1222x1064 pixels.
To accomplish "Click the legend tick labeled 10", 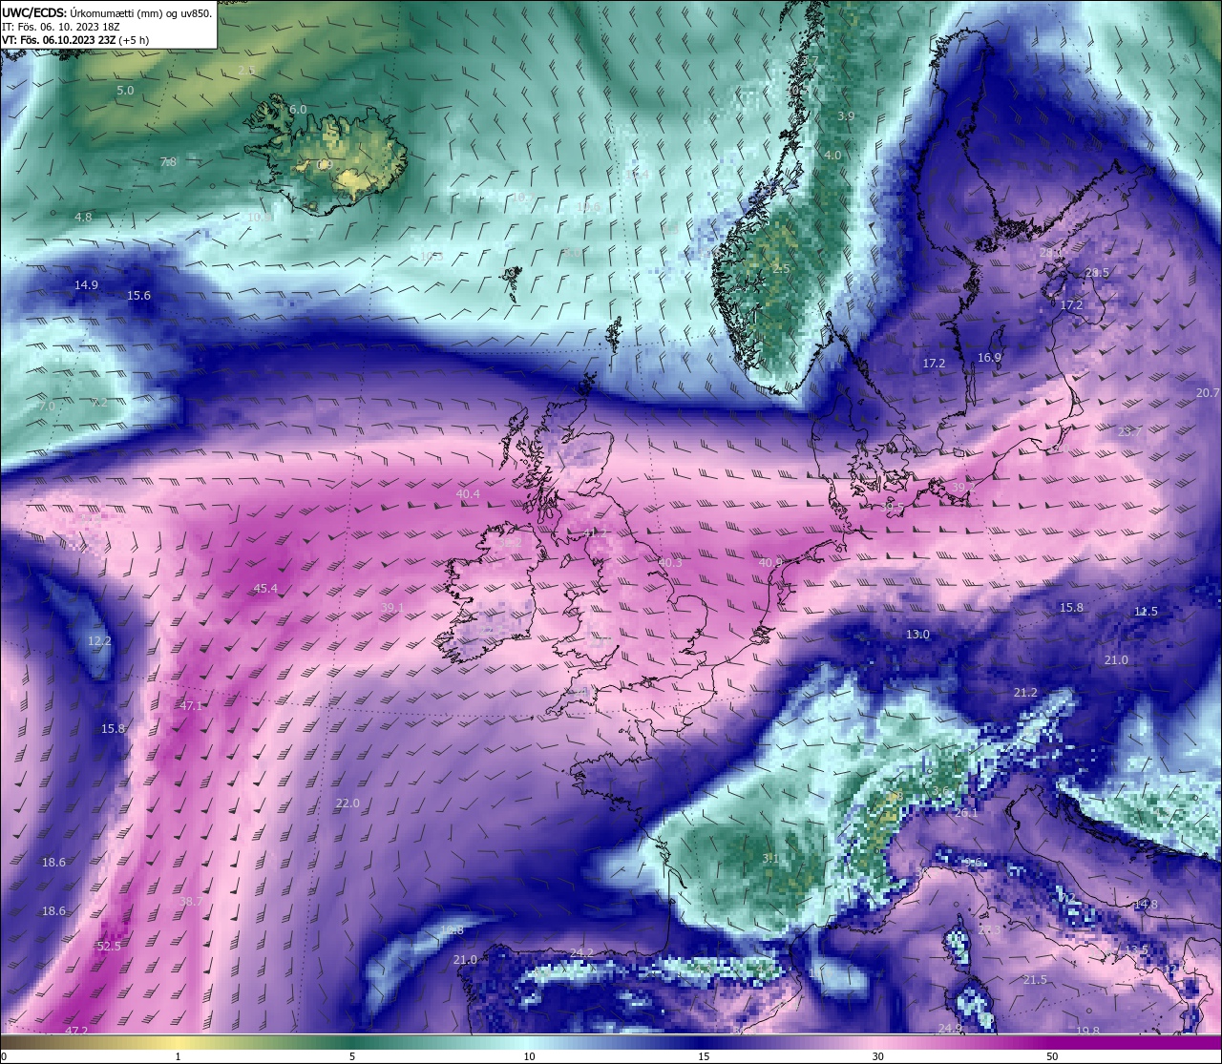I will 529,1056.
